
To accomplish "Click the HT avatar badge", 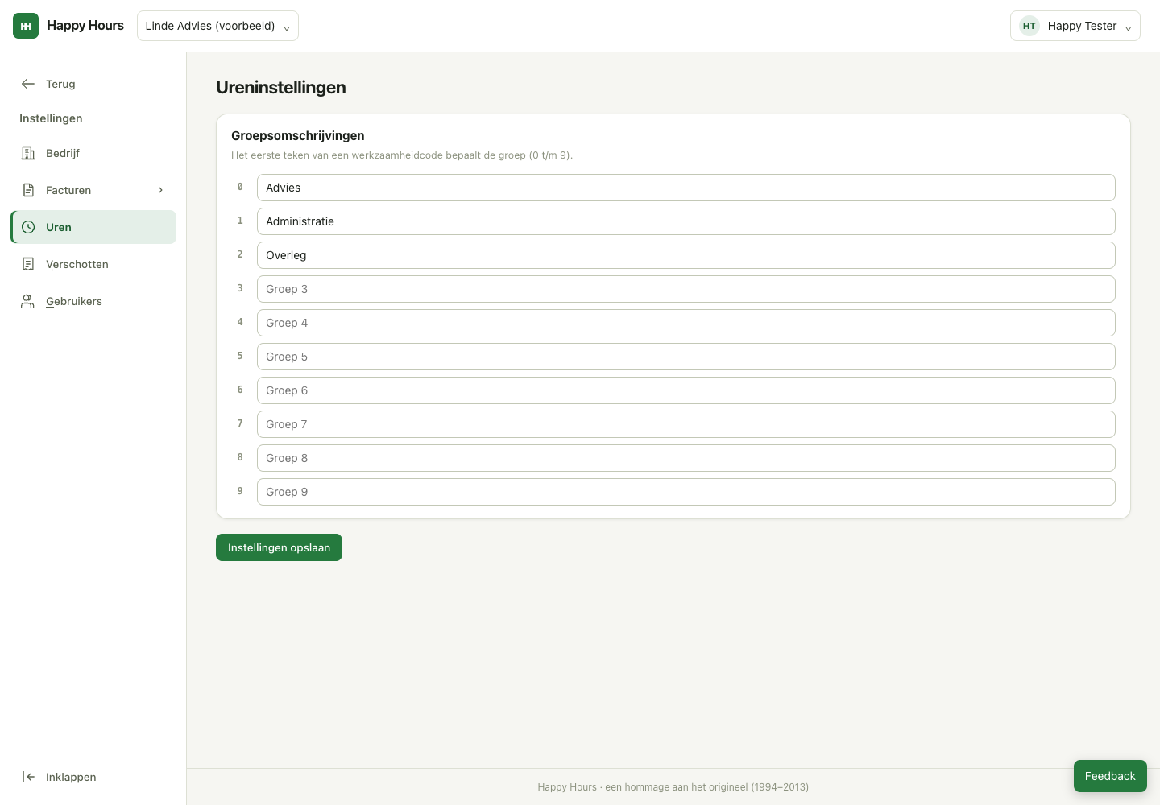I will click(1029, 26).
